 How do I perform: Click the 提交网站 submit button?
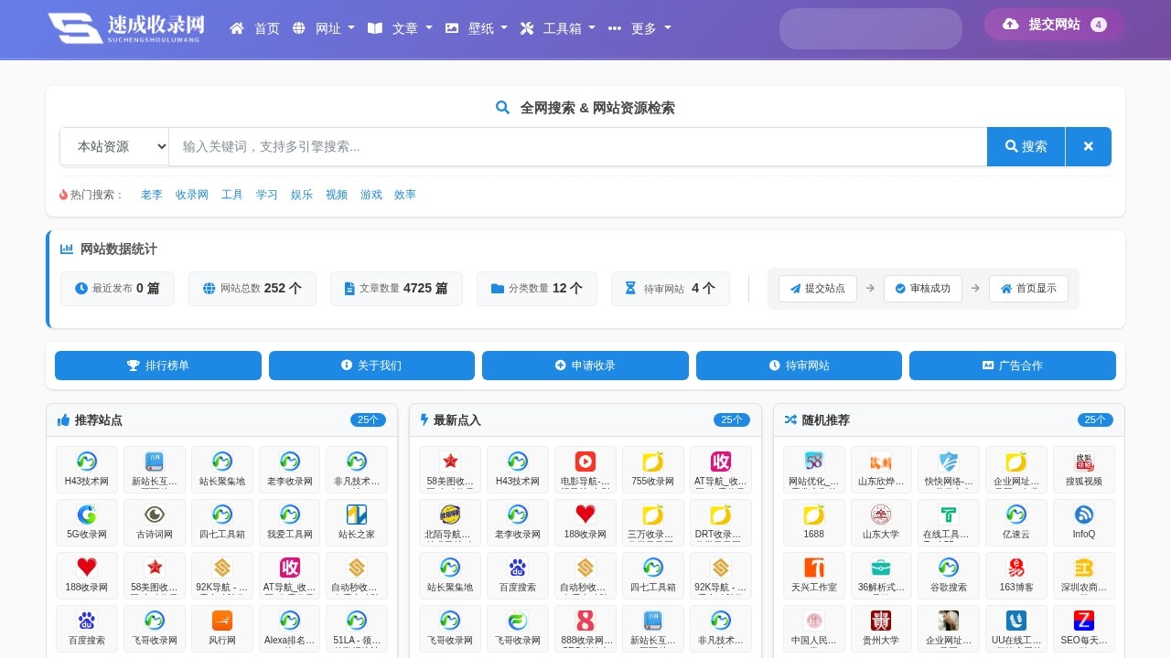point(1055,25)
